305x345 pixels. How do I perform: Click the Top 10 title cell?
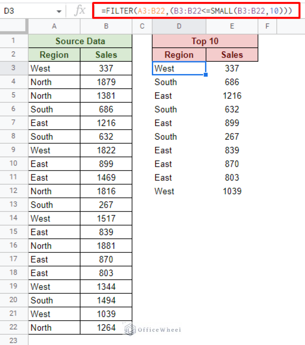click(x=205, y=41)
